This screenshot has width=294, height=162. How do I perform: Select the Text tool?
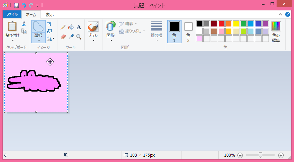[79, 27]
